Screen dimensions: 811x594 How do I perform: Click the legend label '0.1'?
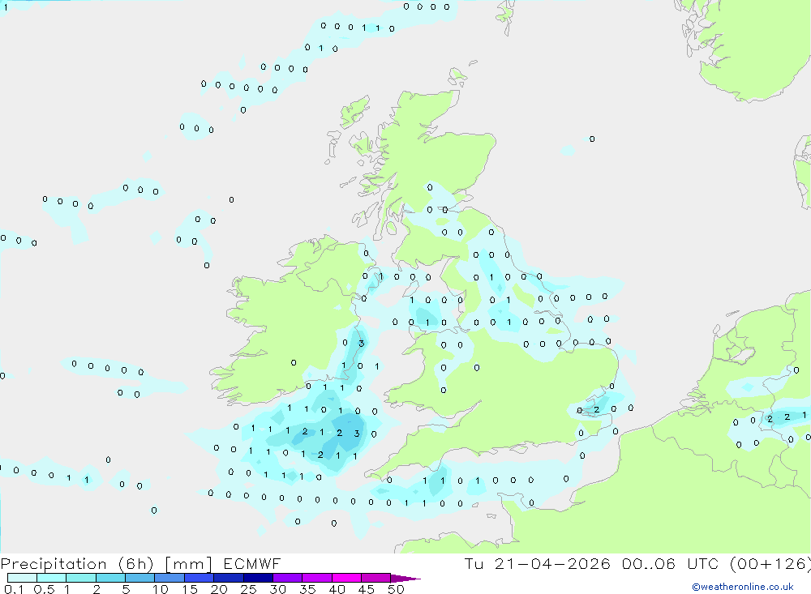tap(14, 589)
